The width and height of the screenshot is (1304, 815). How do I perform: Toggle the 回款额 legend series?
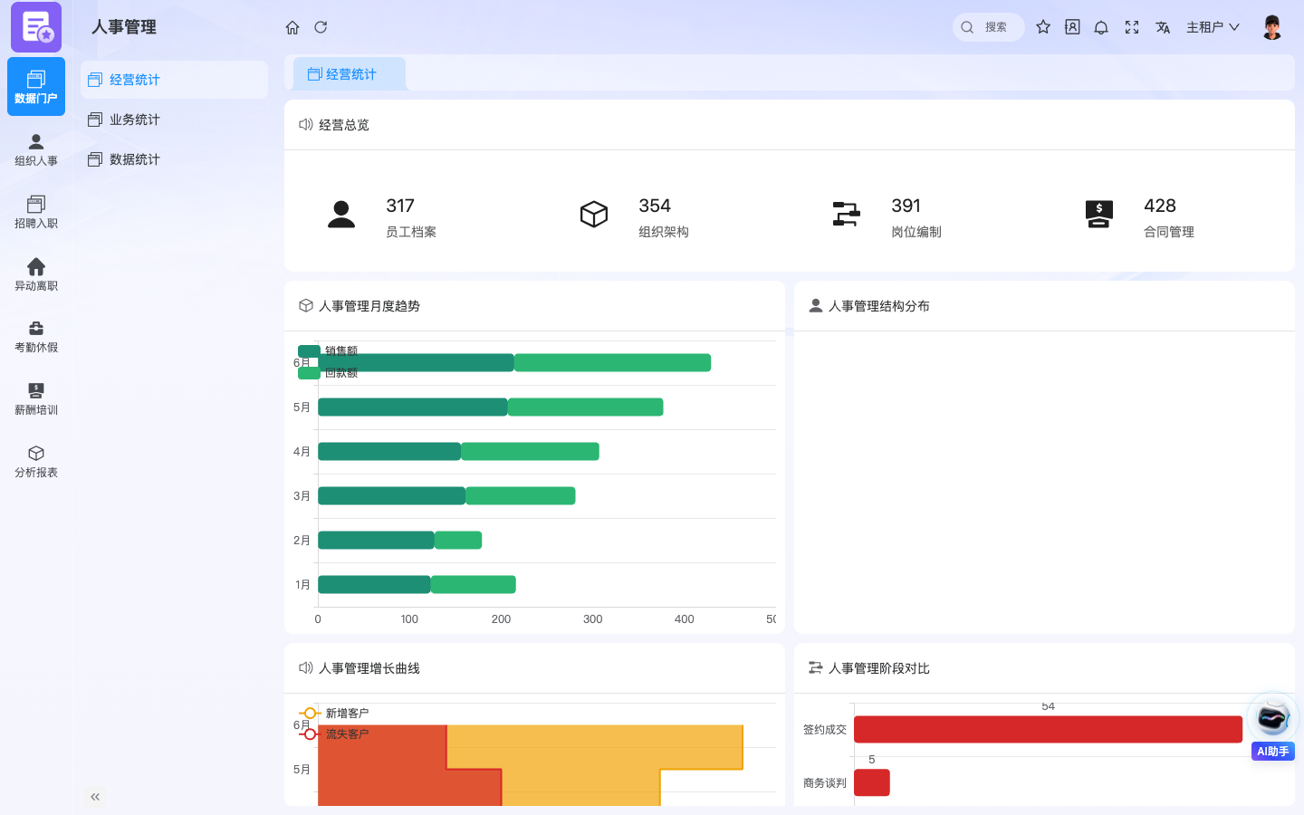[x=328, y=373]
